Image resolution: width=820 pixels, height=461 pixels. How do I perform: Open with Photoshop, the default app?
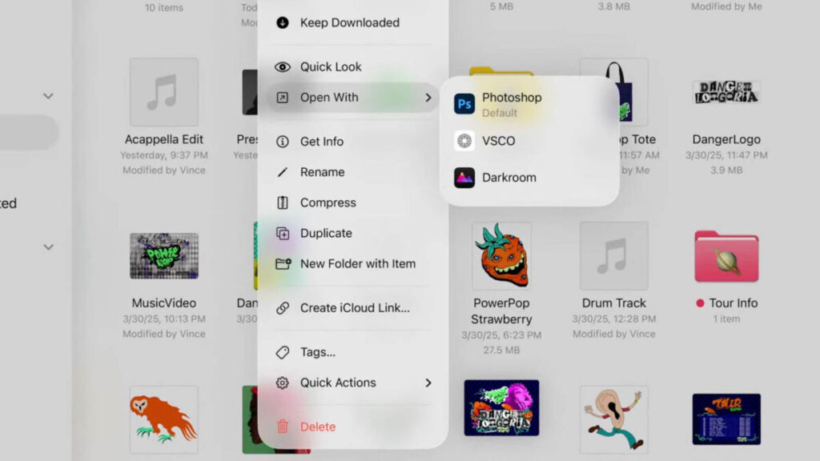[x=530, y=104]
